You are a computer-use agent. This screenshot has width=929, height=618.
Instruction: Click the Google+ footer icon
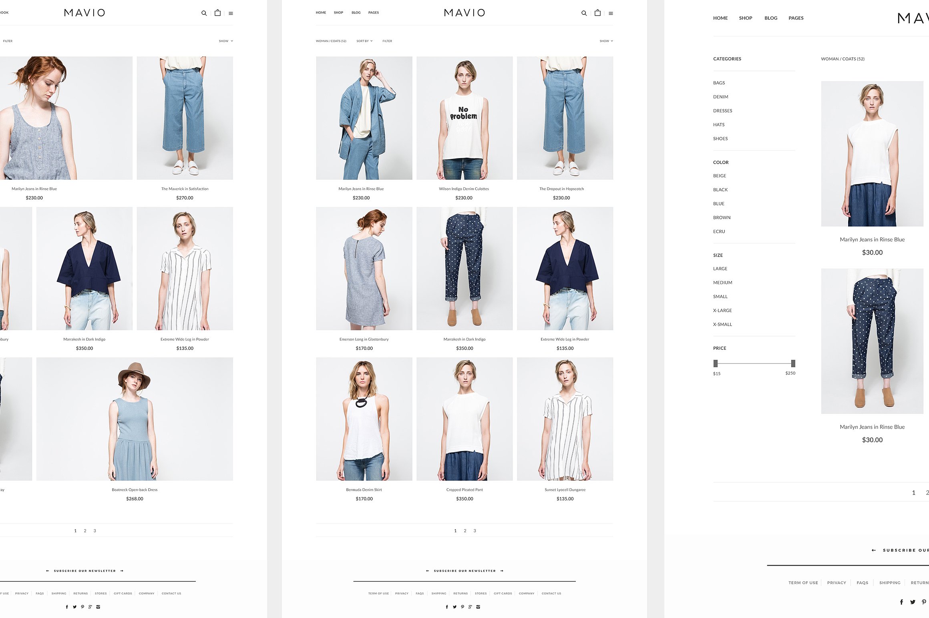click(471, 607)
